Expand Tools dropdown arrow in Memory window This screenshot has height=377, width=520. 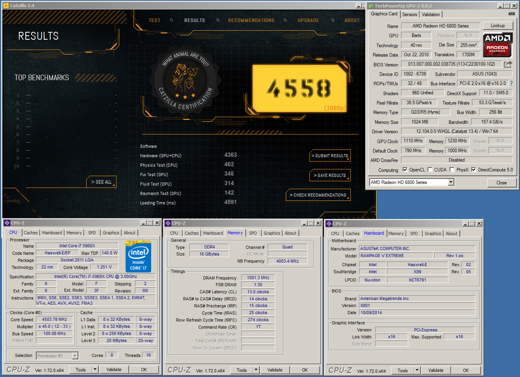(x=256, y=370)
